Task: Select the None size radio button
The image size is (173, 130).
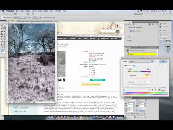Action: 90,66
